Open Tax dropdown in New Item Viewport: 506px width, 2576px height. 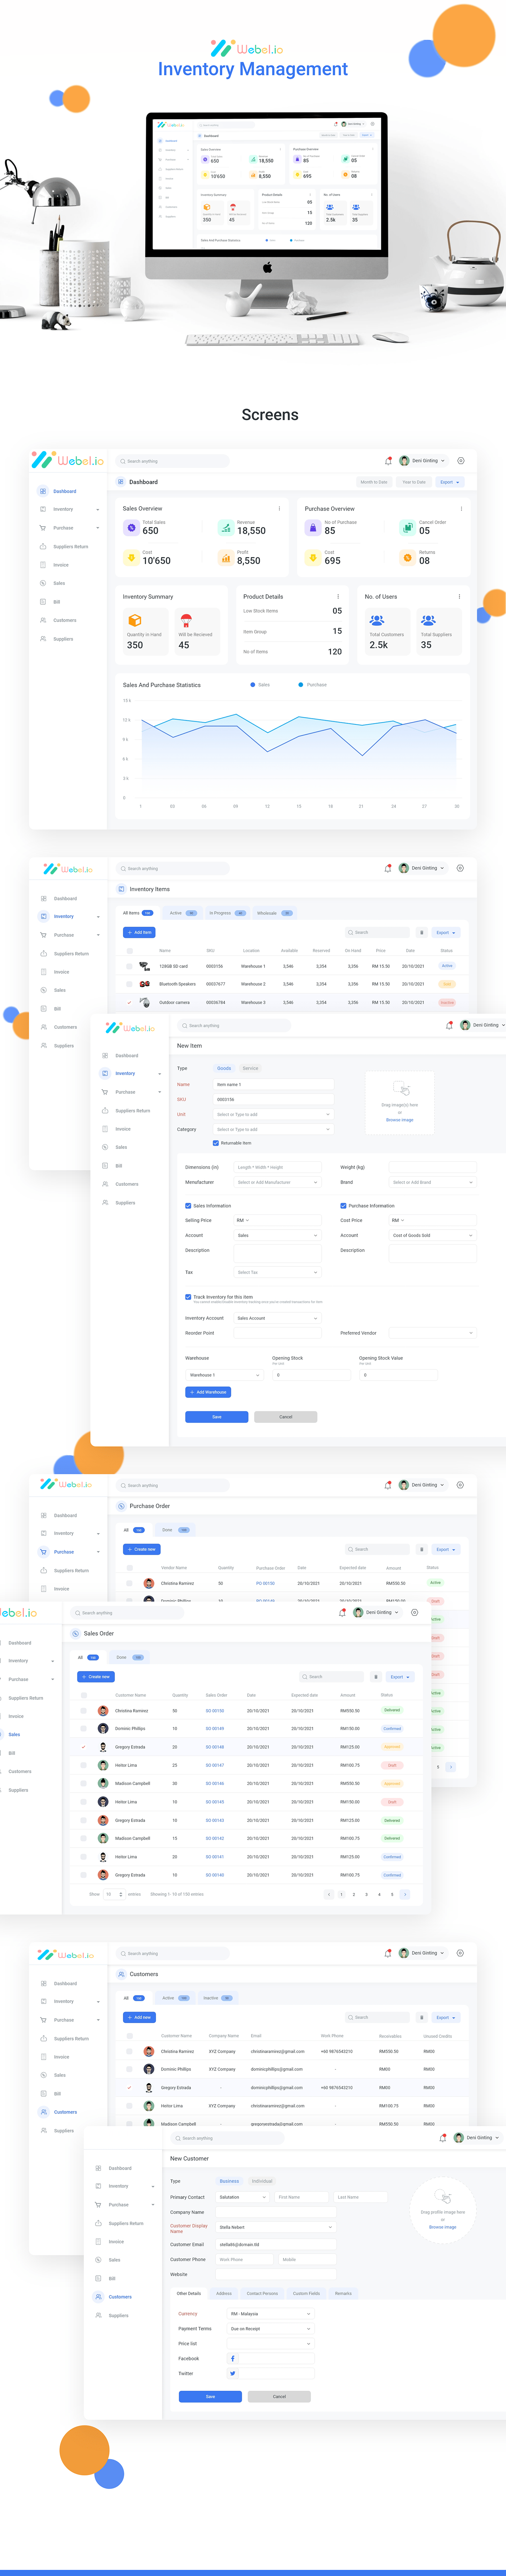pyautogui.click(x=278, y=1272)
